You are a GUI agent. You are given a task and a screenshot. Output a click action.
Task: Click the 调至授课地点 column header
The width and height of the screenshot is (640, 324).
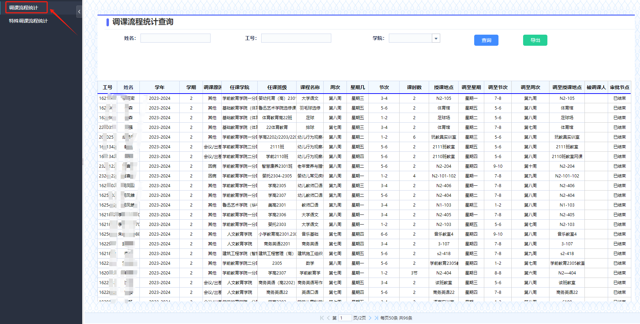pos(567,87)
